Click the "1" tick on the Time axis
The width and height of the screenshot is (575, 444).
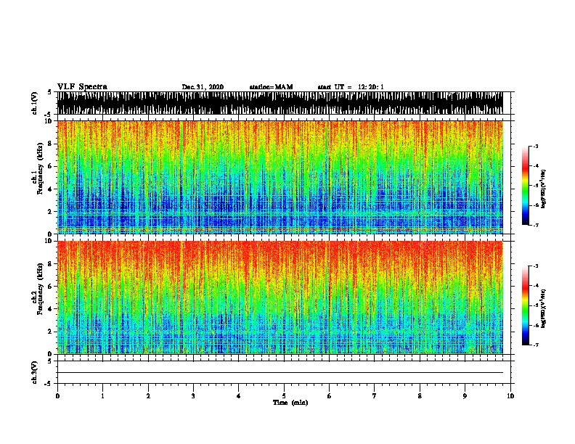pyautogui.click(x=102, y=396)
